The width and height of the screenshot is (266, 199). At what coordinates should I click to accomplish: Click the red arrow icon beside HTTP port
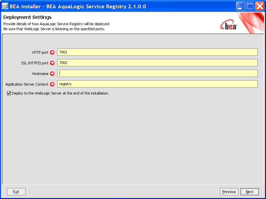52,52
